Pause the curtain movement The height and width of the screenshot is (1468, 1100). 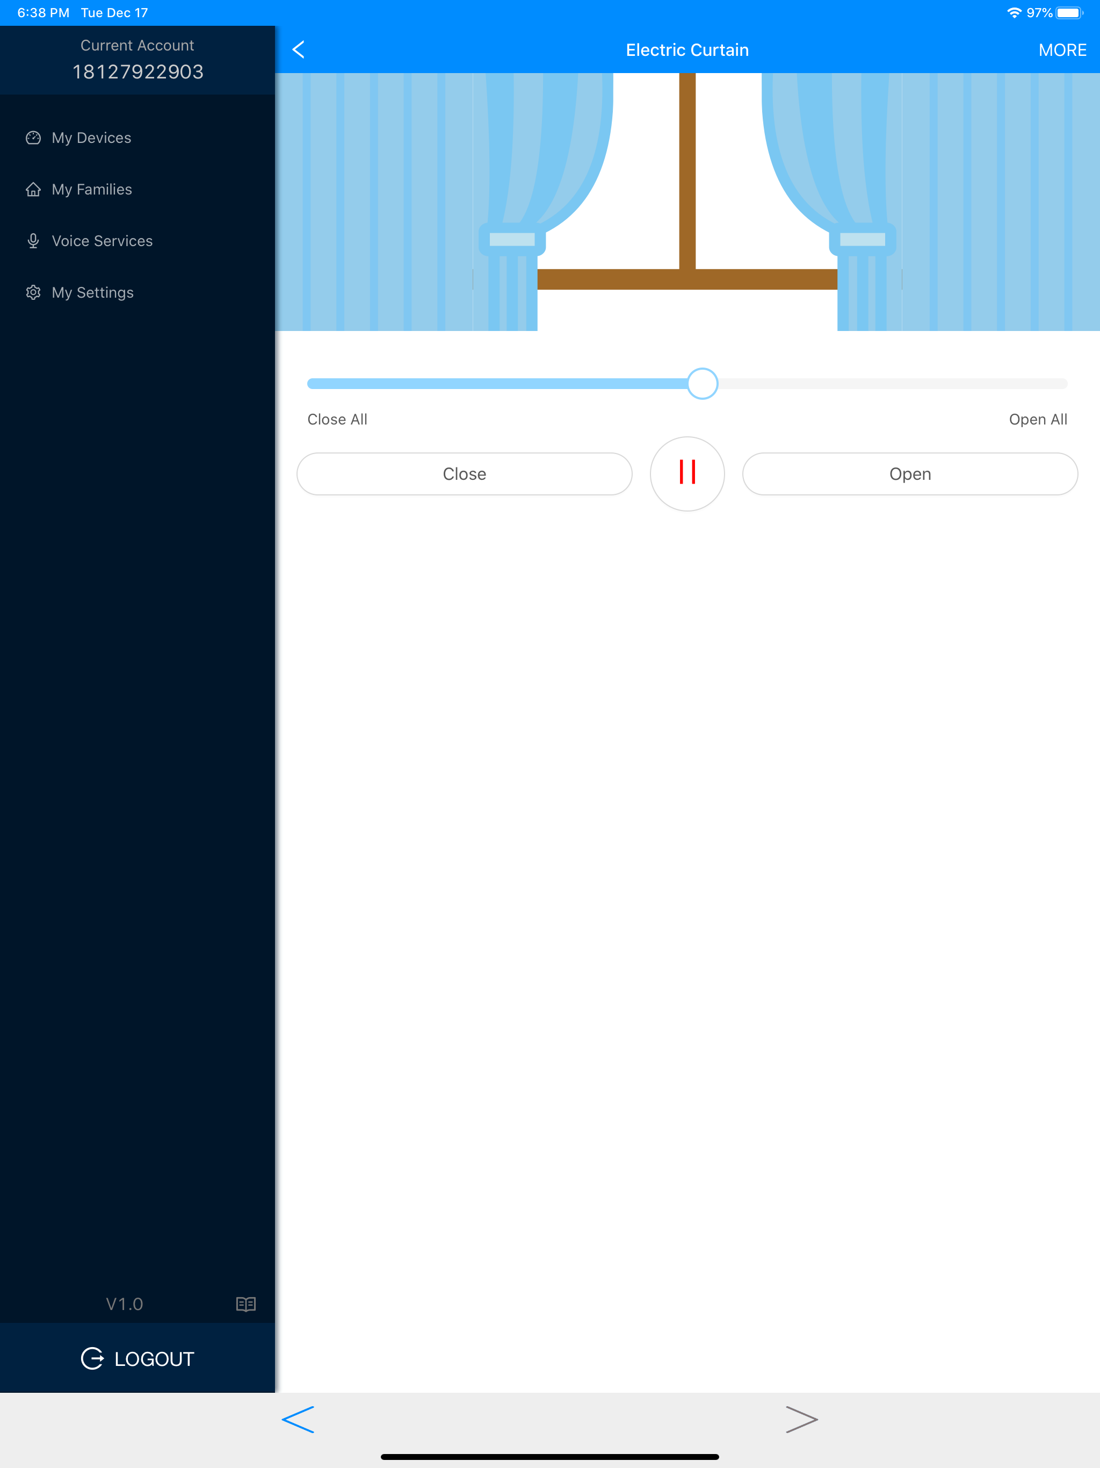(x=687, y=473)
